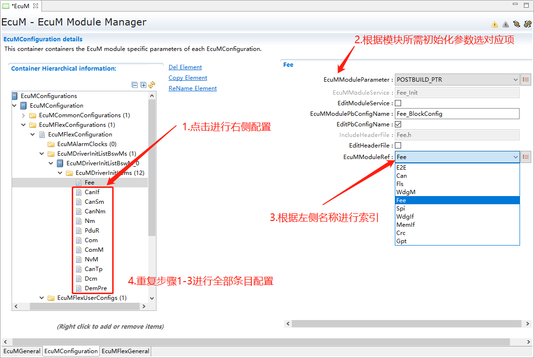Image resolution: width=534 pixels, height=358 pixels.
Task: Click the ReName Element link
Action: (193, 88)
